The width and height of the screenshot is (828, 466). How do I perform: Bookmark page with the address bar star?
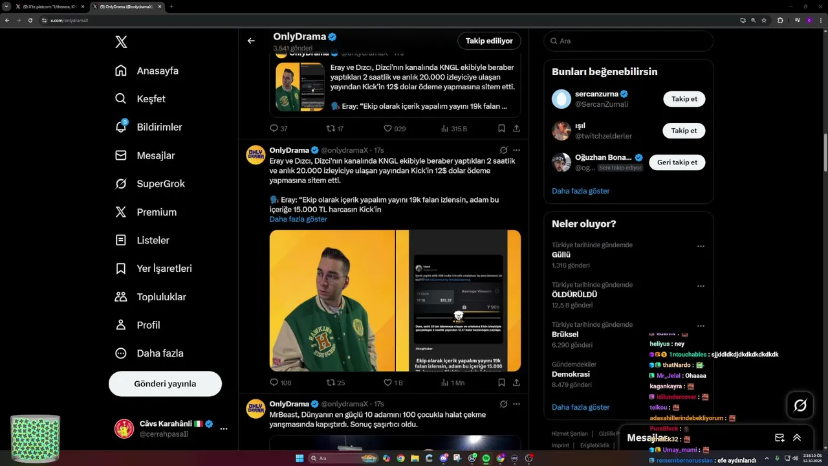tap(764, 20)
